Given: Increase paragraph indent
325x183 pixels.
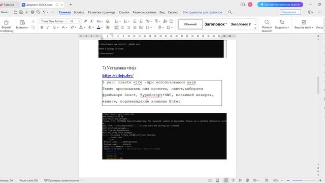Looking at the screenshot, I should point(141,21).
